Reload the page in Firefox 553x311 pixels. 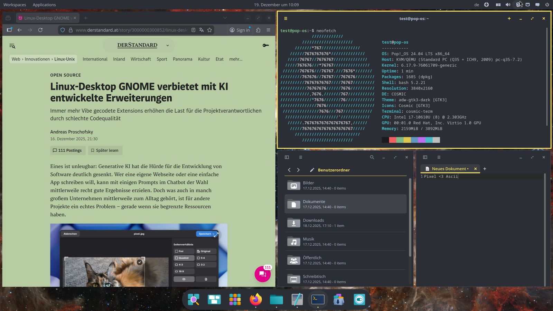[x=40, y=30]
